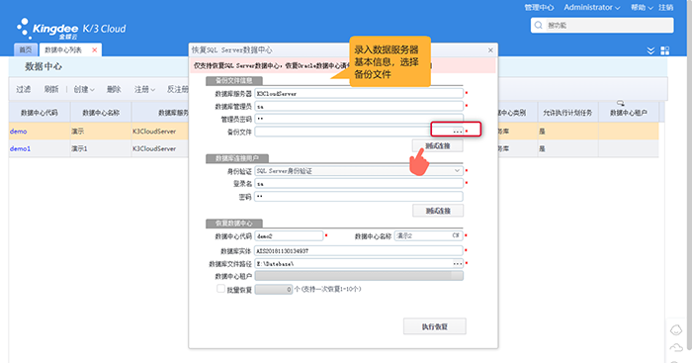Viewport: 692px width, 363px height.
Task: Open the demo data center link
Action: pyautogui.click(x=18, y=132)
